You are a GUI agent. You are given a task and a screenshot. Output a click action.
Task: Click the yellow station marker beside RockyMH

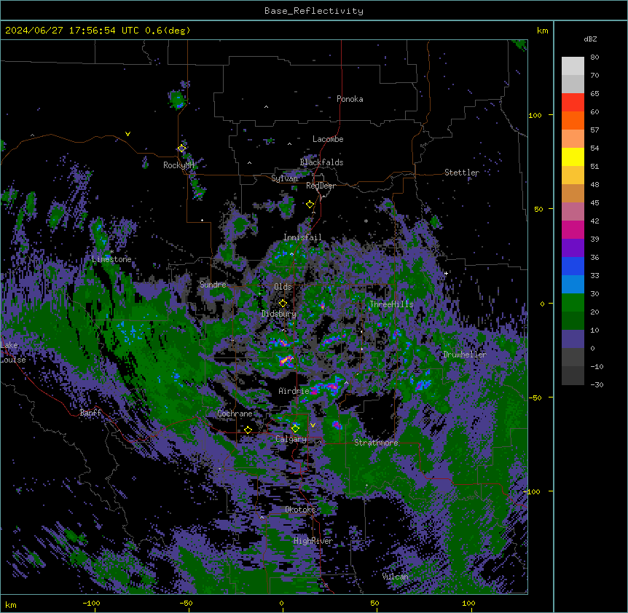click(x=181, y=149)
